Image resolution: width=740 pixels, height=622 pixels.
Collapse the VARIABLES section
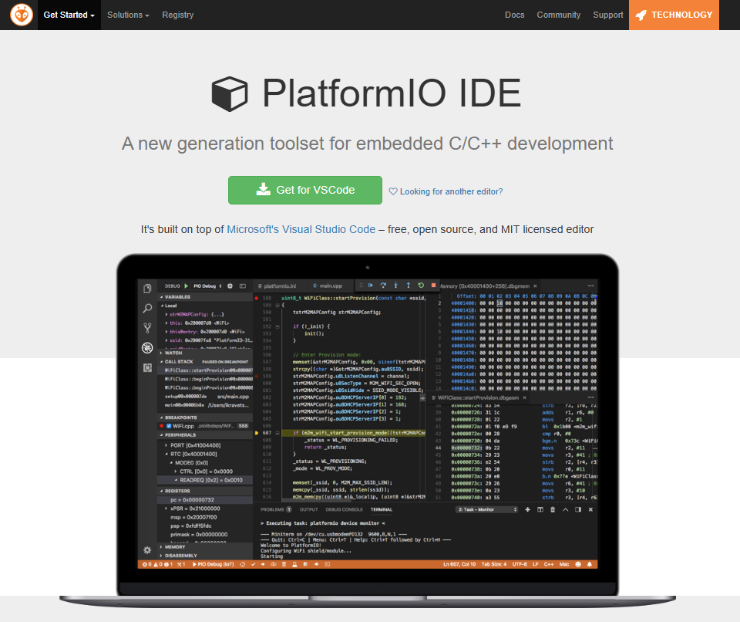(x=205, y=297)
